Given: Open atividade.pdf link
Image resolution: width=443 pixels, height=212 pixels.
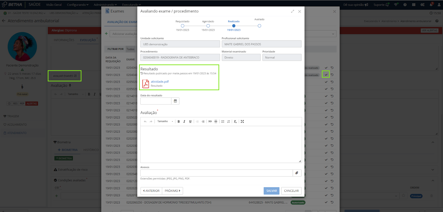Looking at the screenshot, I should (160, 82).
